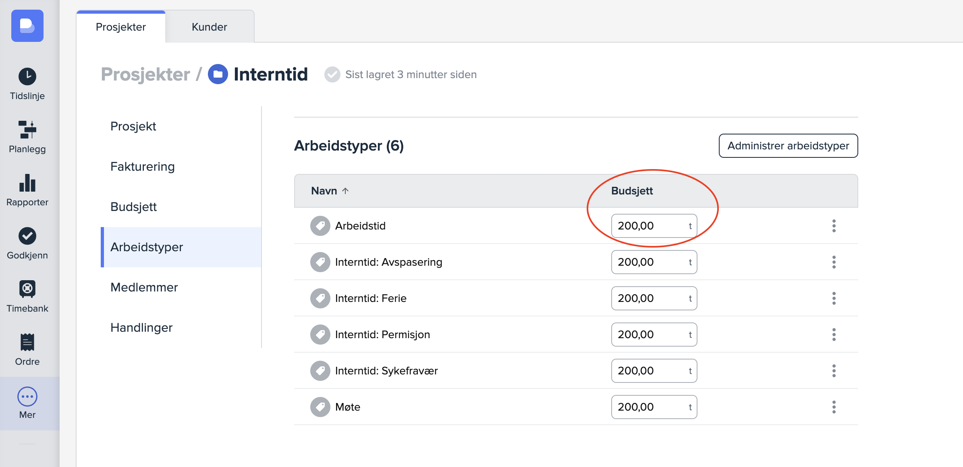Viewport: 963px width, 467px height.
Task: Open options menu for Arbeidstid row
Action: [834, 226]
